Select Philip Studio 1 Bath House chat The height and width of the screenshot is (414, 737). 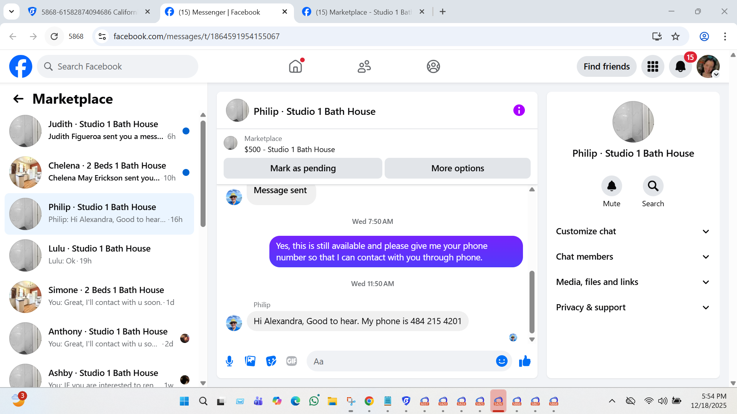(x=99, y=214)
